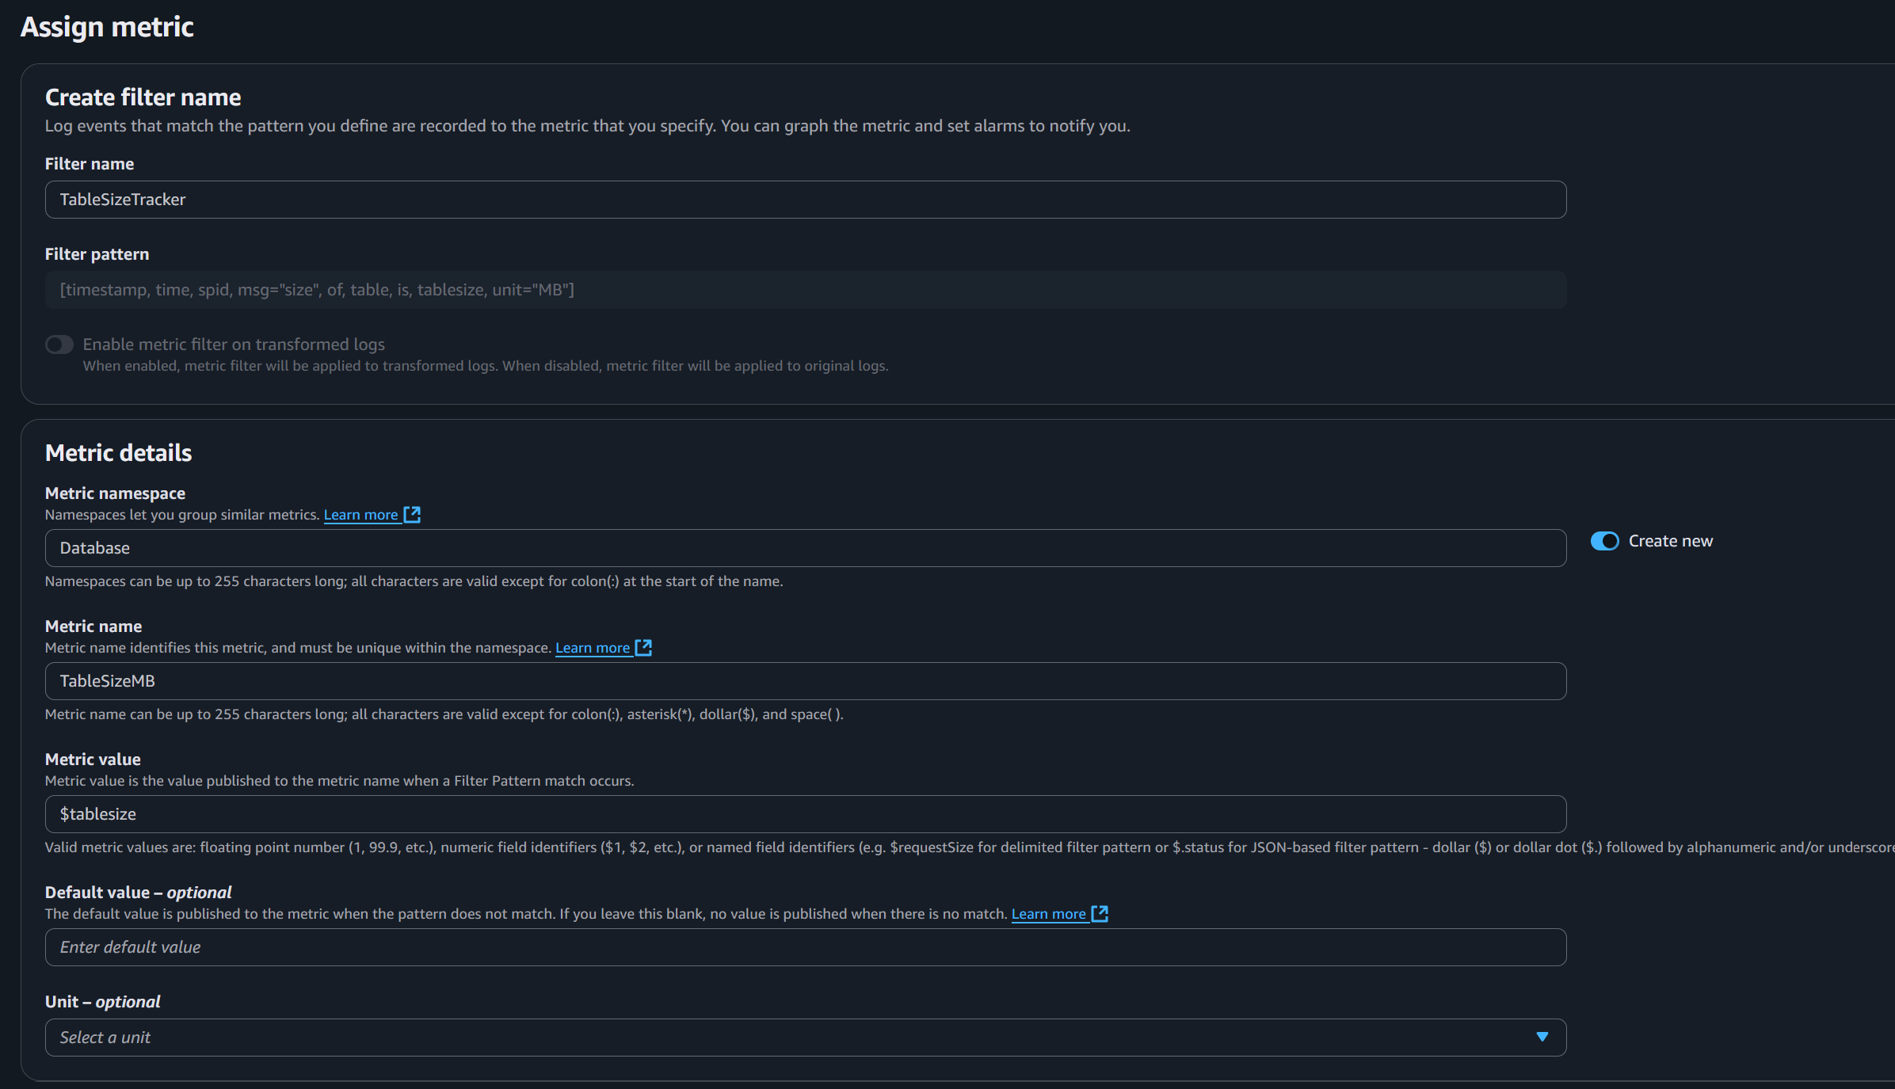
Task: Click the Unit dropdown arrow icon
Action: tap(1542, 1038)
